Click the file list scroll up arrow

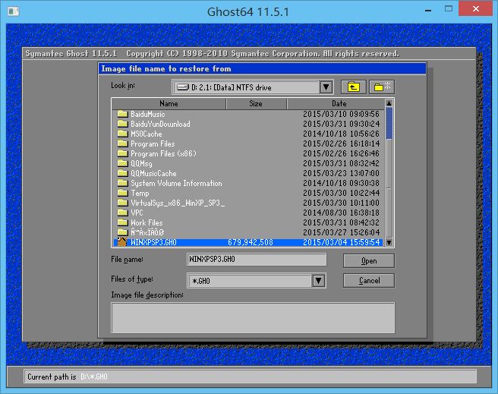tap(389, 103)
